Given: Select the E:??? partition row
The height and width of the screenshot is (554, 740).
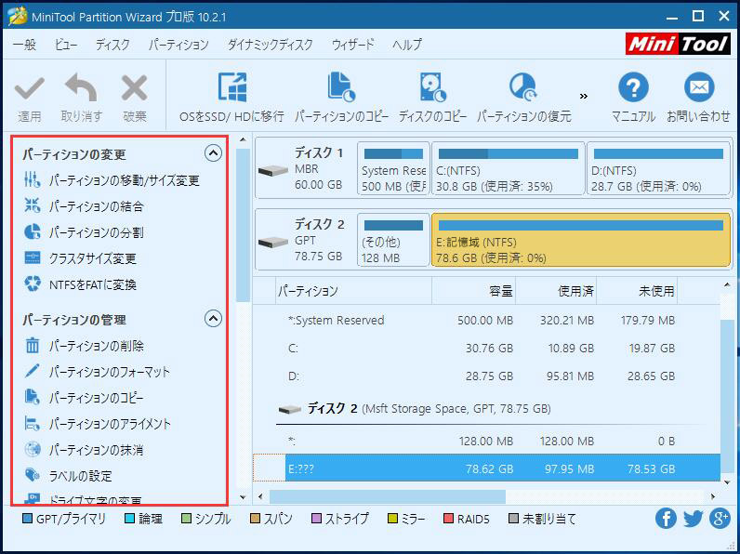Looking at the screenshot, I should pos(486,468).
